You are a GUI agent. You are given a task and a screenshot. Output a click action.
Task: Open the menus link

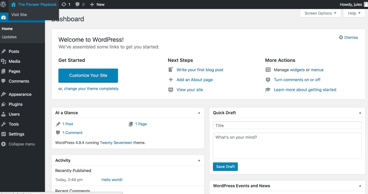tap(317, 70)
